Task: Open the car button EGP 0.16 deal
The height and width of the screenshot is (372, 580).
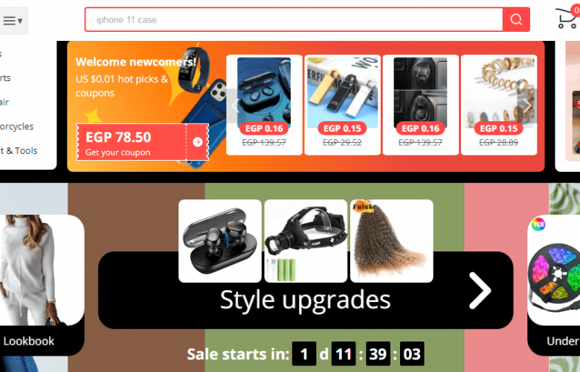Action: 421,105
